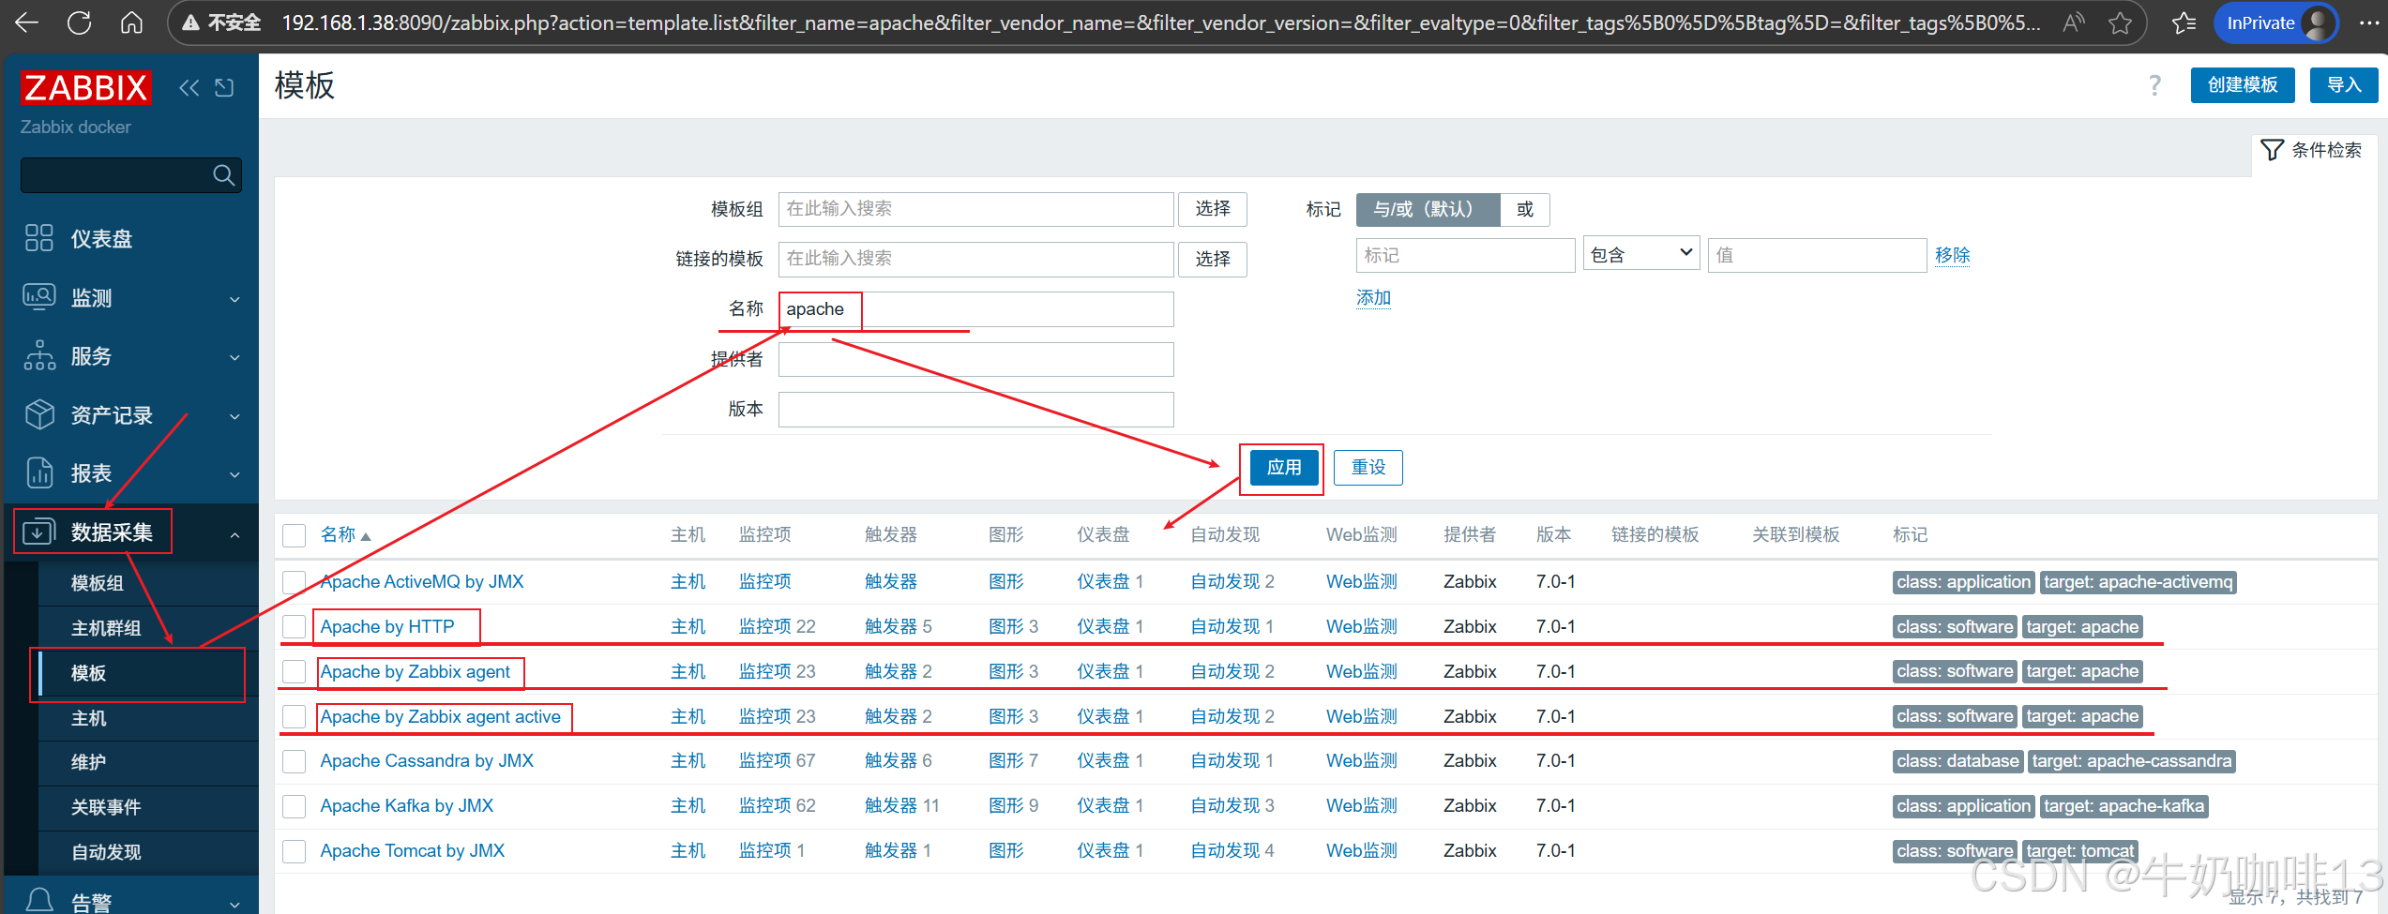The width and height of the screenshot is (2388, 914).
Task: Click the 提供者 filter input field
Action: pyautogui.click(x=975, y=359)
